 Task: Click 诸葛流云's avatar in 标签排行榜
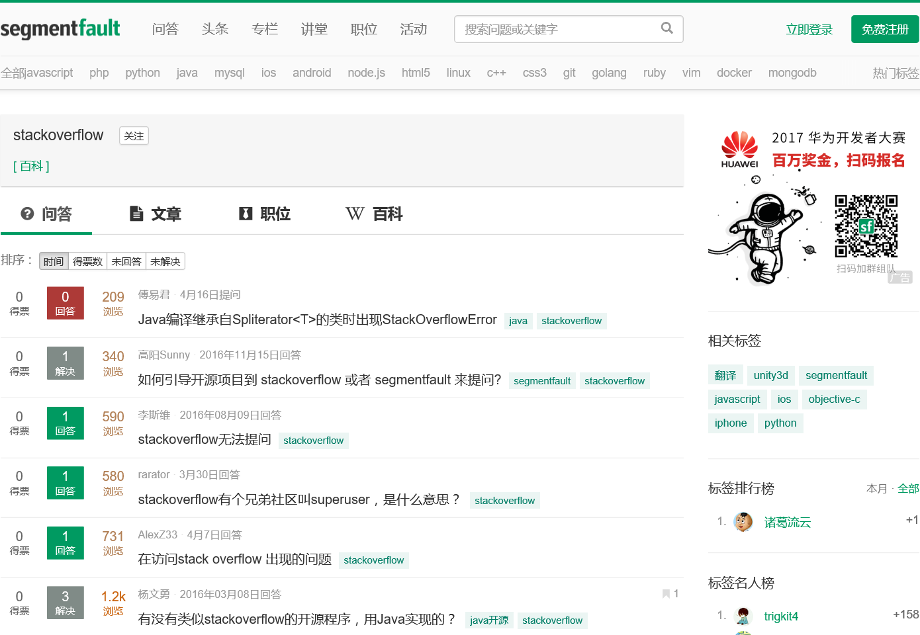coord(743,522)
